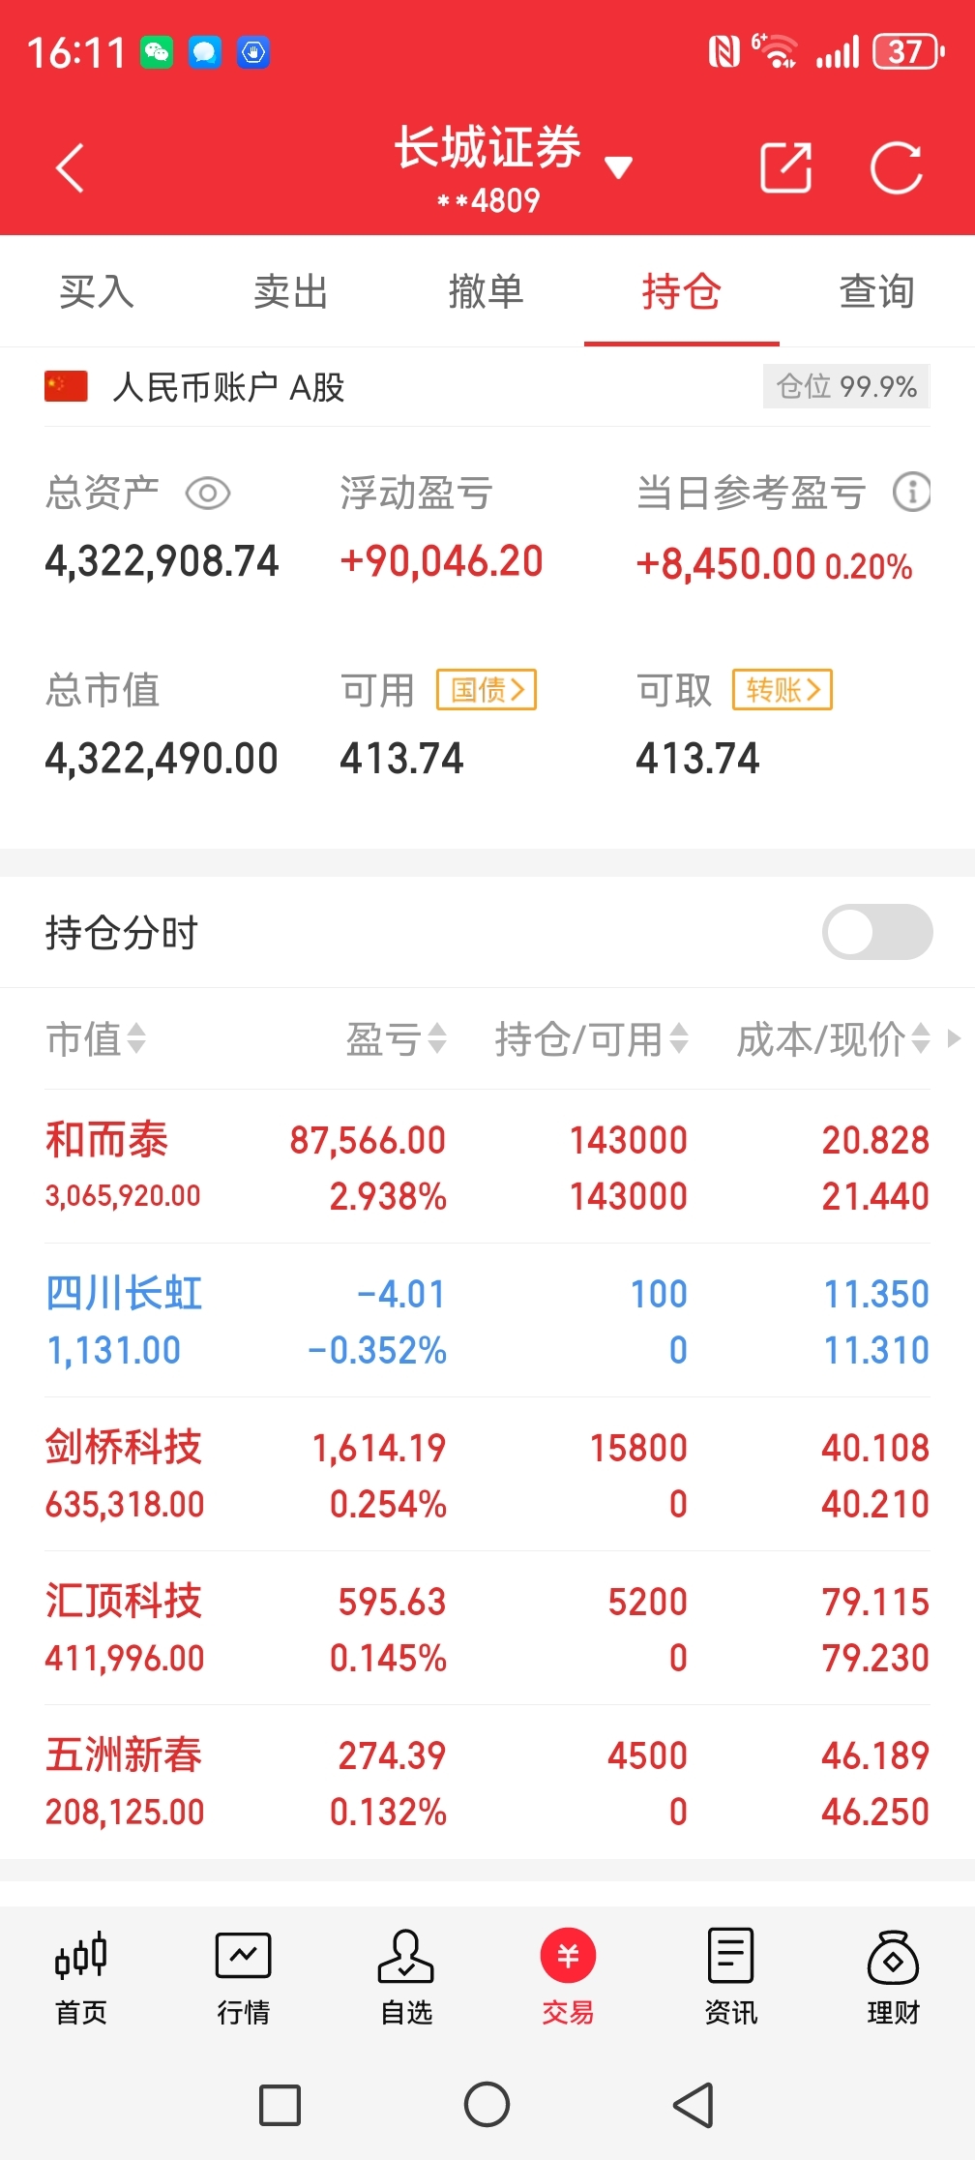Screen dimensions: 975x2160
Task: Tap the back arrow icon
Action: (x=70, y=168)
